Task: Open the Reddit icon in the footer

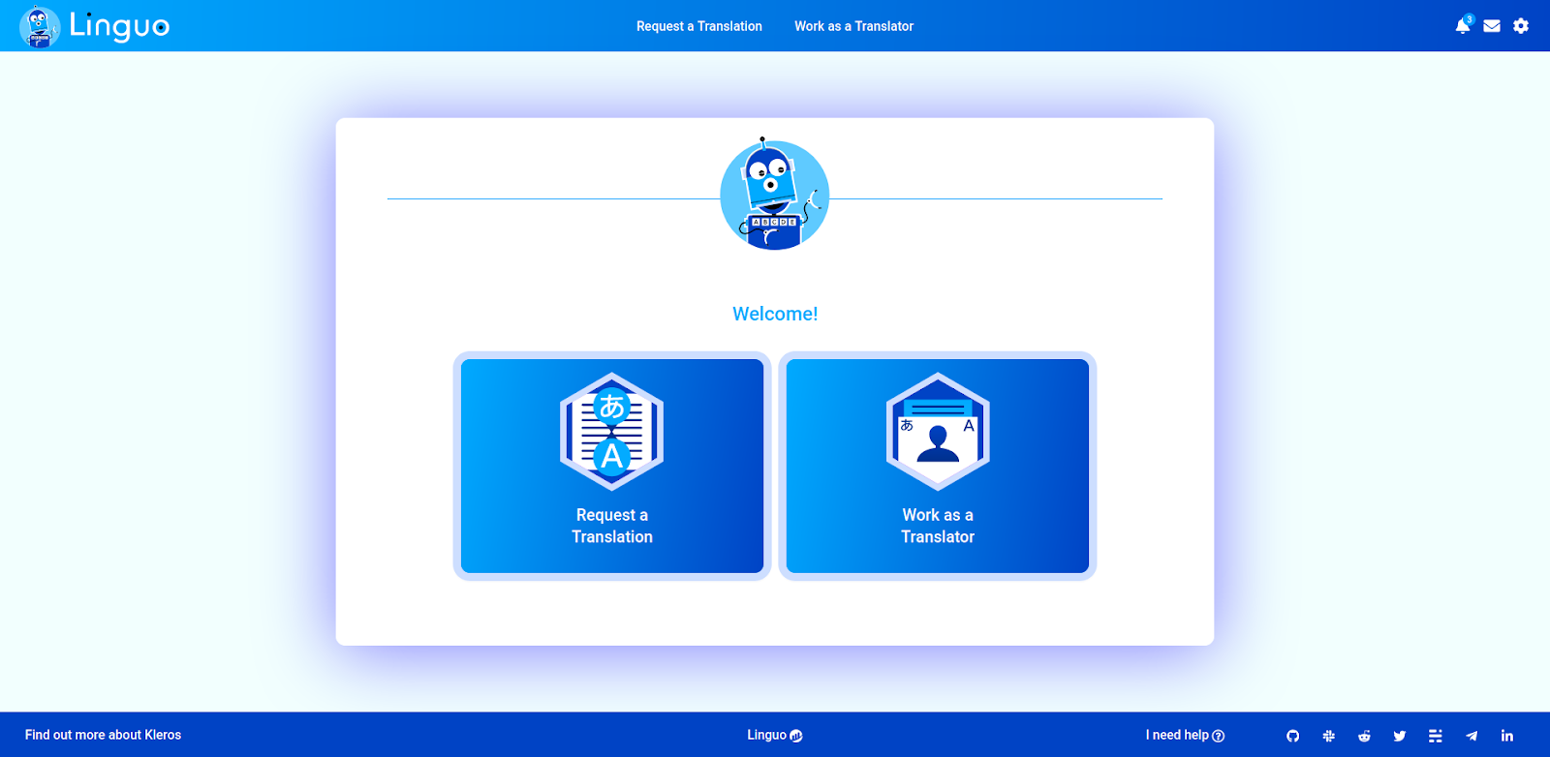Action: [x=1364, y=736]
